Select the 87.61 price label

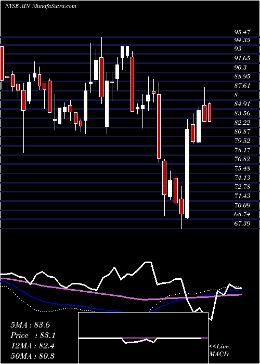[242, 86]
